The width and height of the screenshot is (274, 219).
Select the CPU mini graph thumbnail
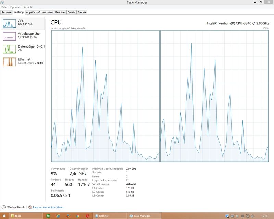pos(9,24)
